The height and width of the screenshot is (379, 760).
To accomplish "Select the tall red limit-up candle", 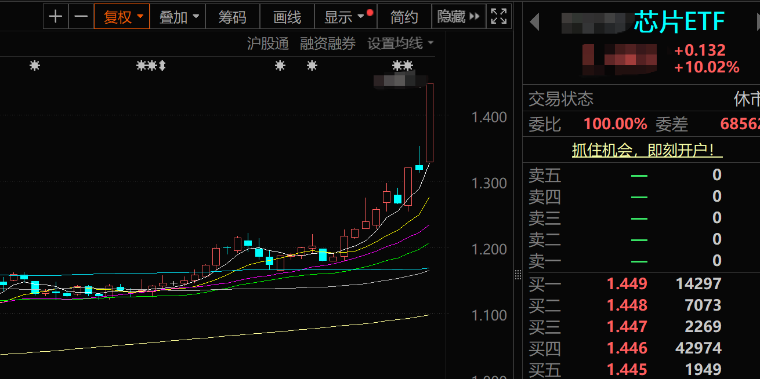I will [x=430, y=122].
